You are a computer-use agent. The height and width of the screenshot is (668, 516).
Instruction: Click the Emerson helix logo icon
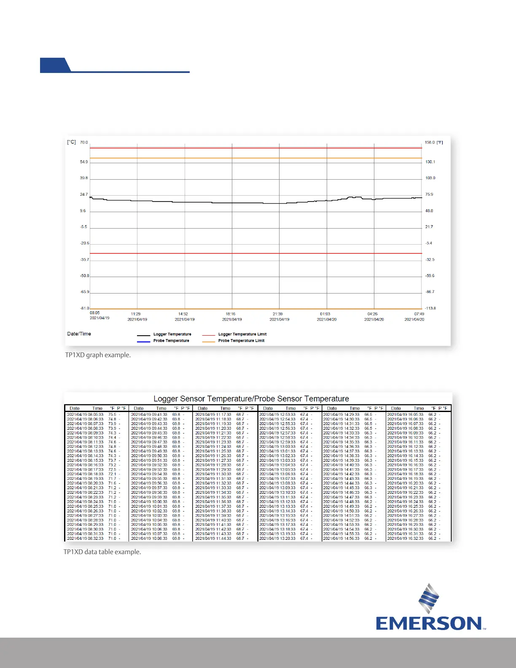tap(429, 598)
